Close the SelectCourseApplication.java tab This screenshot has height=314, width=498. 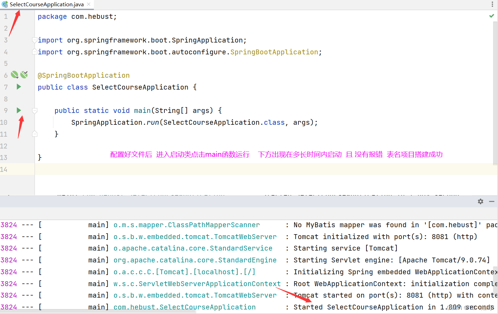pos(89,5)
